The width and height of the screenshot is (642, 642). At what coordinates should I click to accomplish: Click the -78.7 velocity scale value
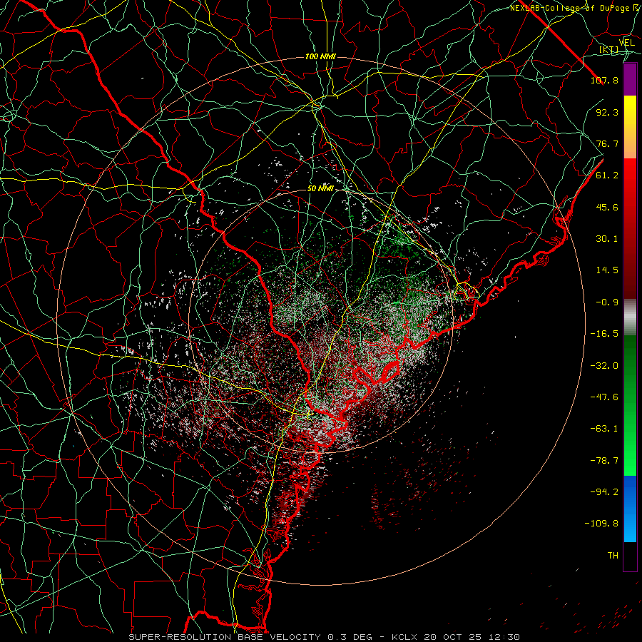click(604, 461)
